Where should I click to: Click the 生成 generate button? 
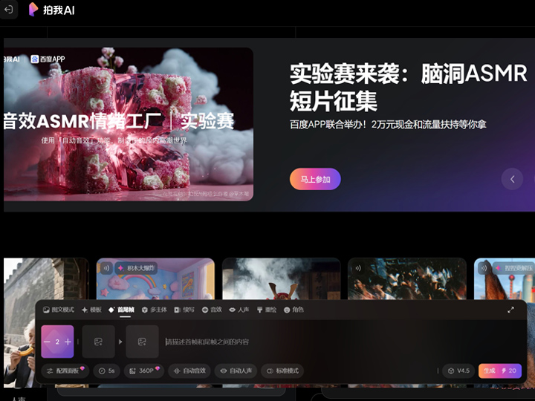500,371
